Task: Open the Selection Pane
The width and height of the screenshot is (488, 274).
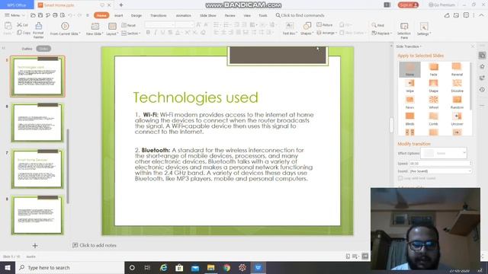Action: pos(403,30)
